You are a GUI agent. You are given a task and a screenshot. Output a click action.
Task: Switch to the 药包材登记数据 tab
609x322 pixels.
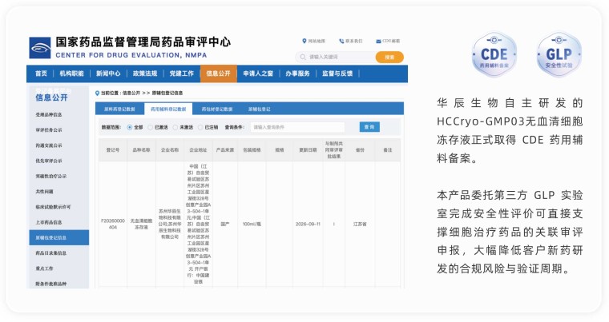(x=216, y=109)
